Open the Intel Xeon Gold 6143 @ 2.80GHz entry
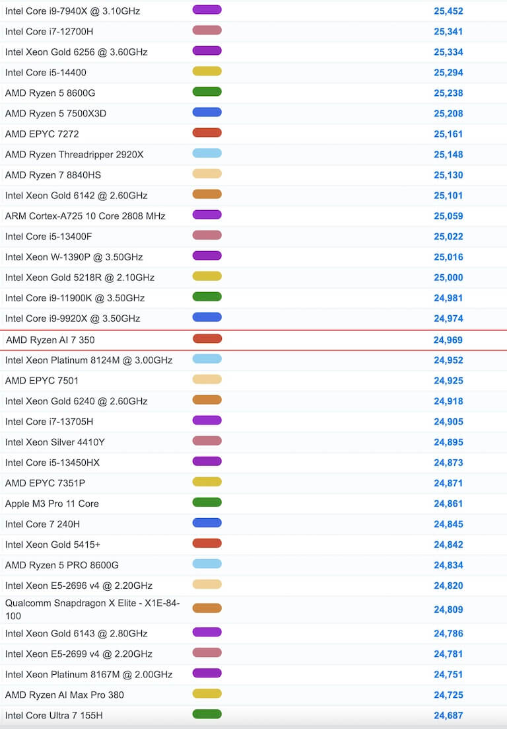Viewport: 507px width, 729px height. click(76, 633)
